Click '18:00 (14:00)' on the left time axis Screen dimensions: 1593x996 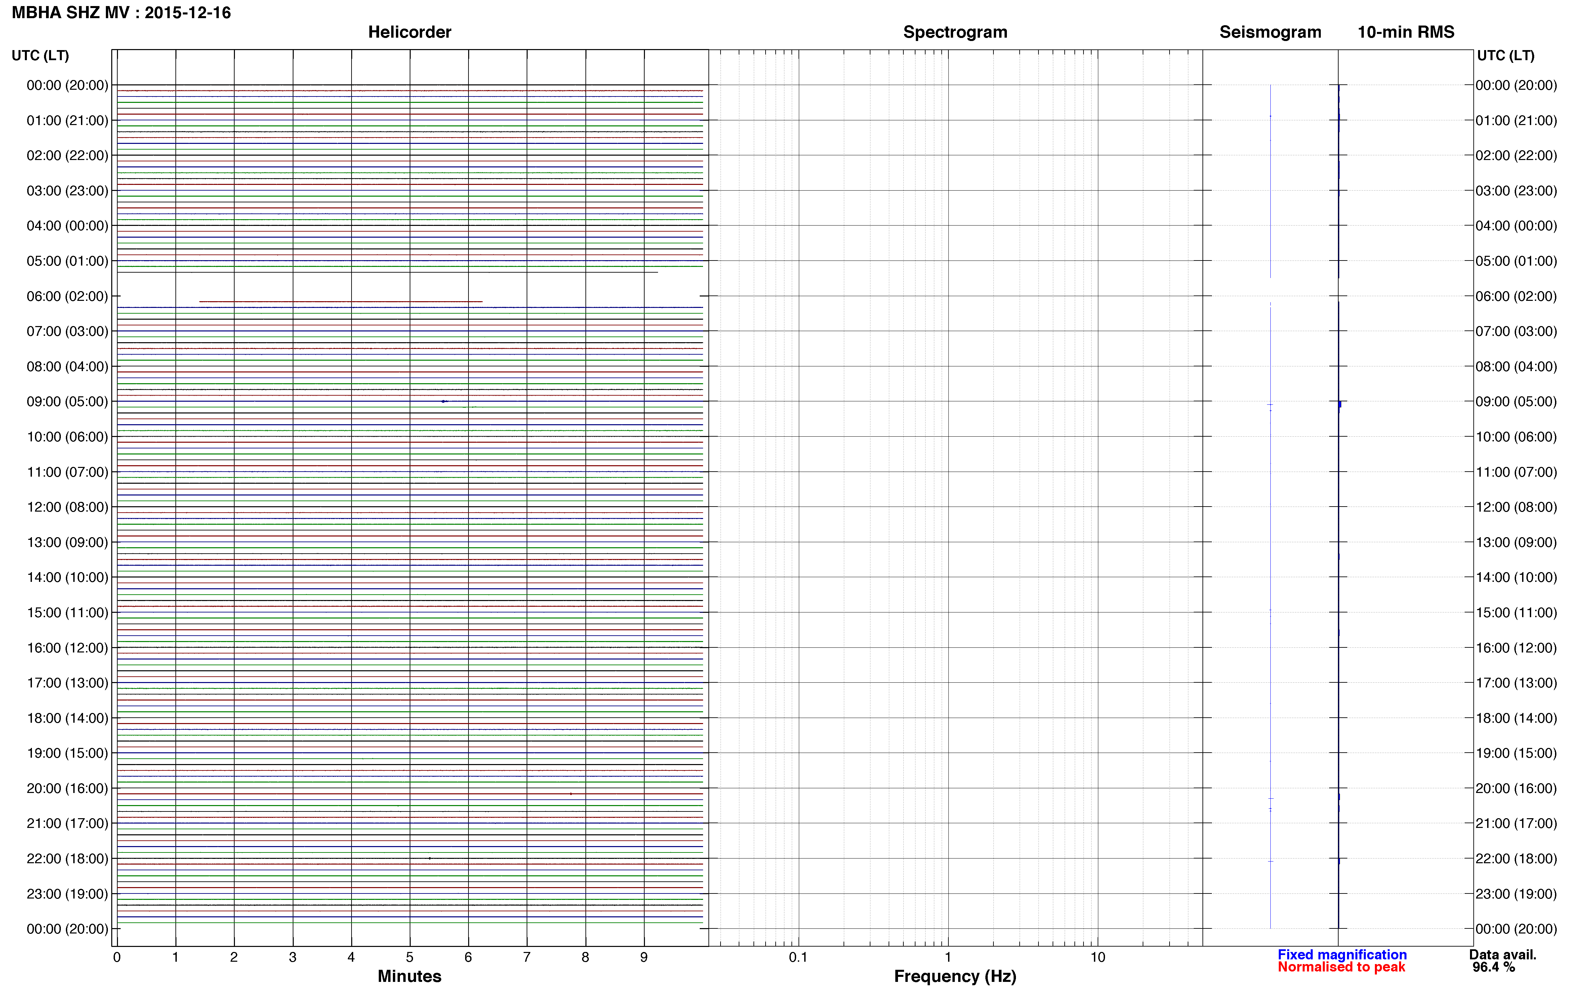(67, 718)
